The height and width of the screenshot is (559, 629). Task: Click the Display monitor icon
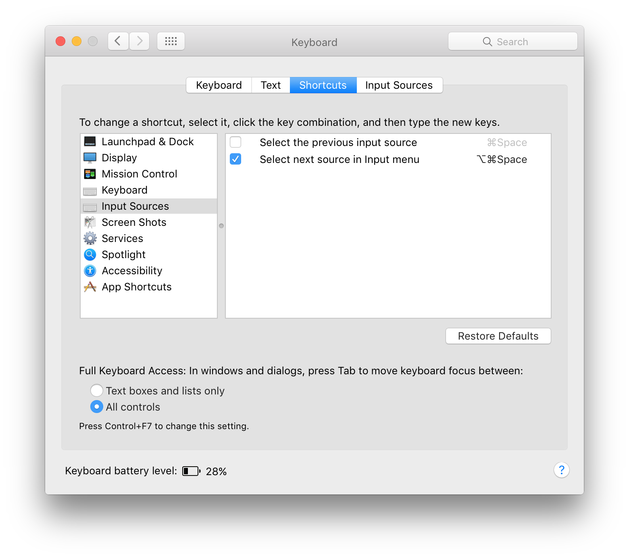(x=90, y=158)
